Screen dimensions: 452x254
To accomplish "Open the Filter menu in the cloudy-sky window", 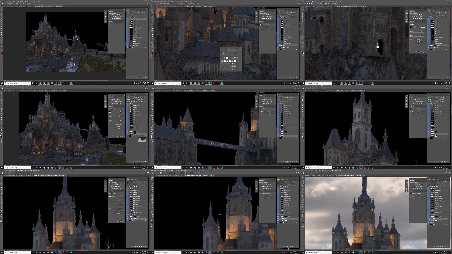I will (x=326, y=170).
